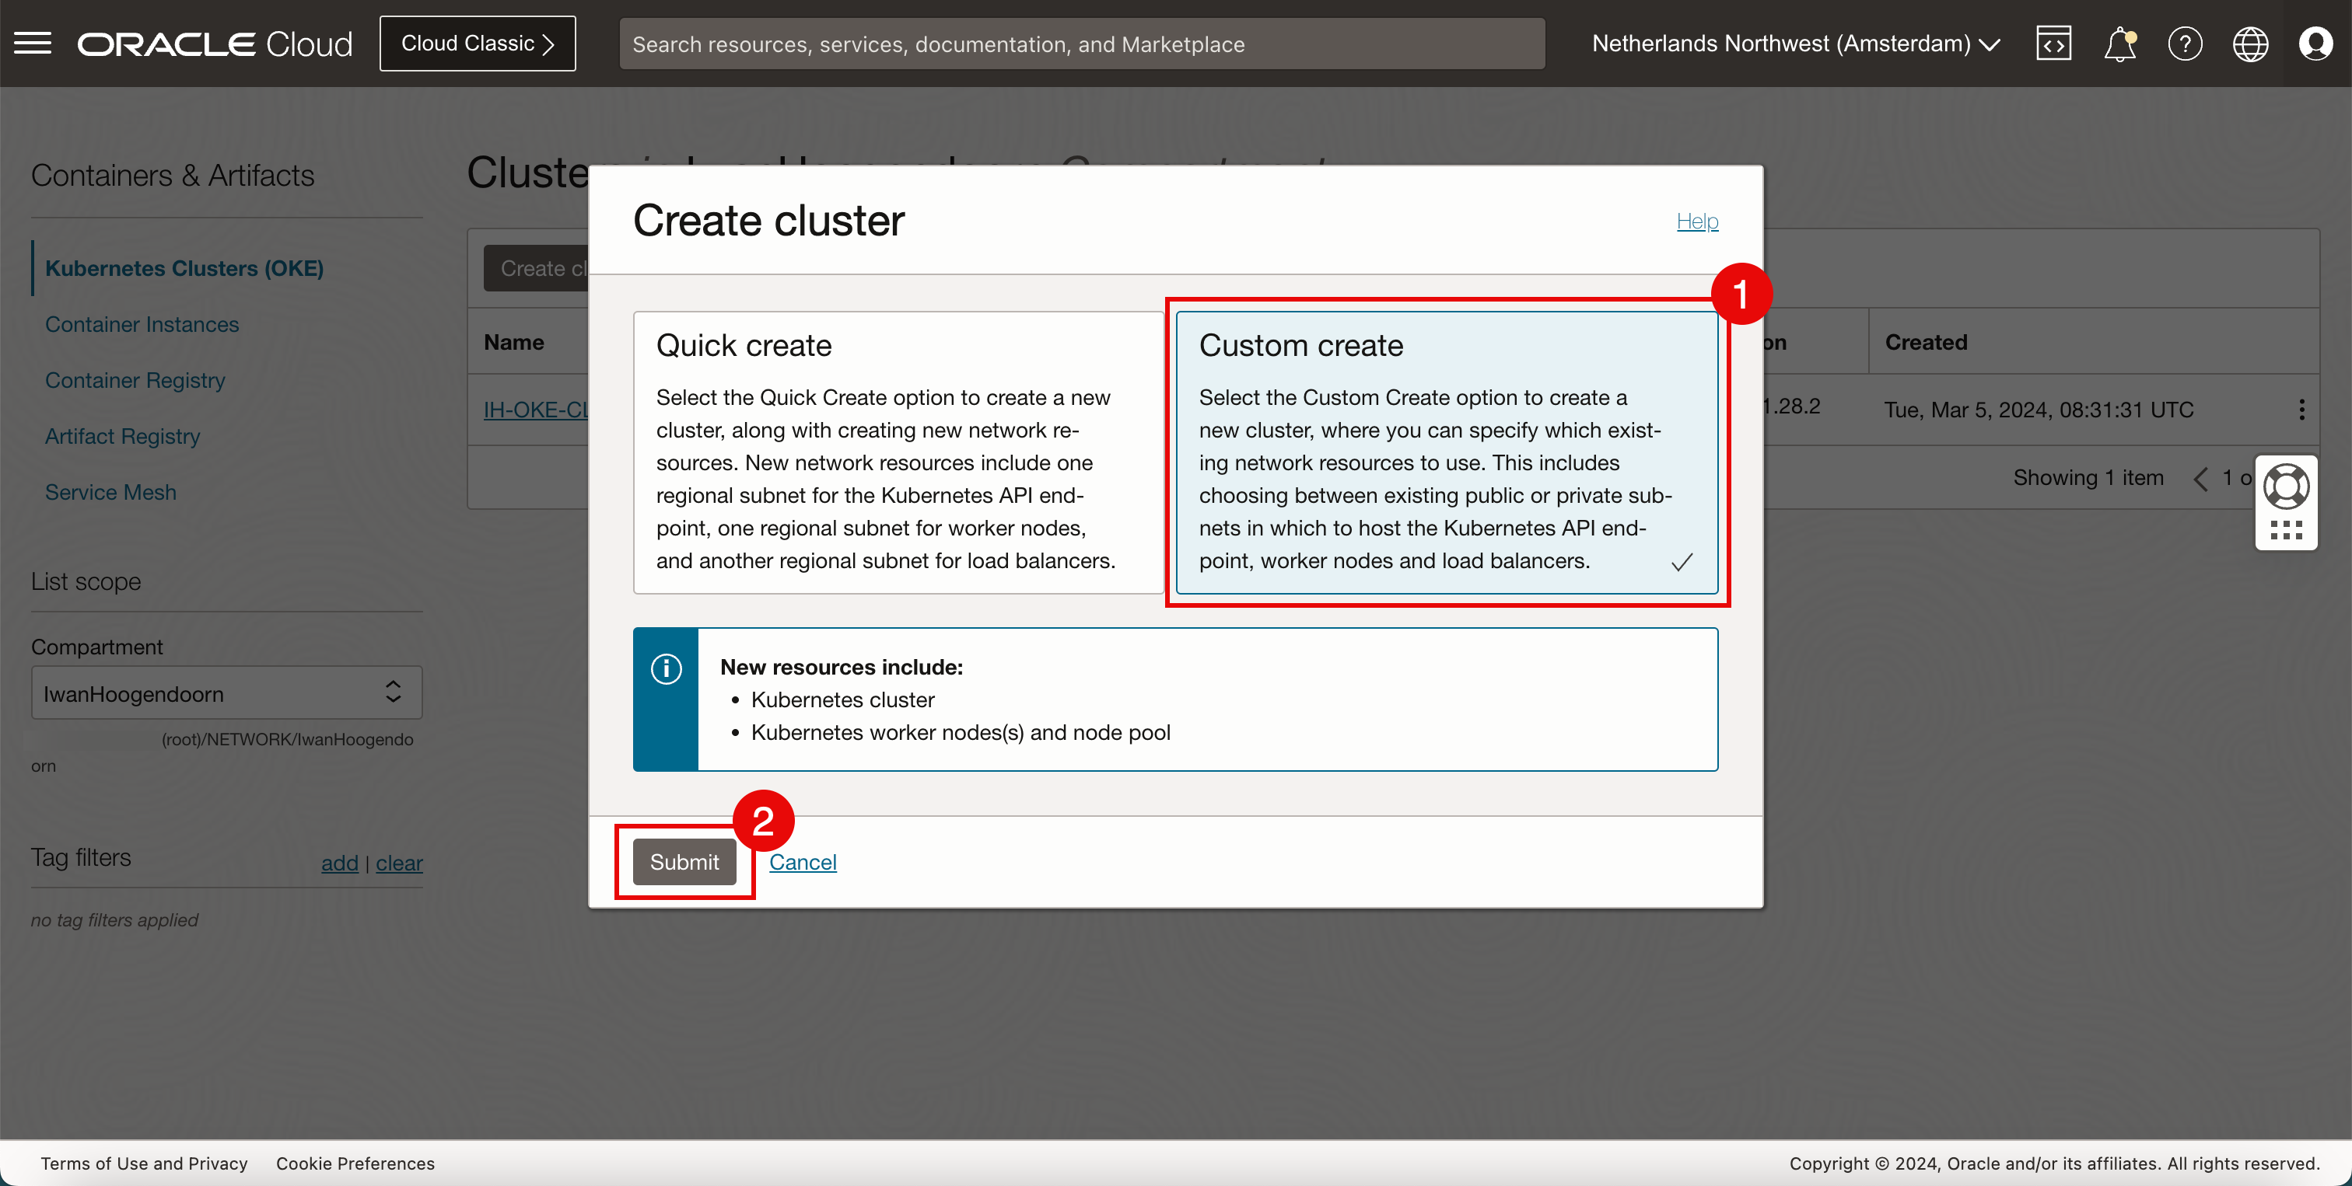This screenshot has height=1186, width=2352.
Task: Select the Custom create option card
Action: click(1446, 452)
